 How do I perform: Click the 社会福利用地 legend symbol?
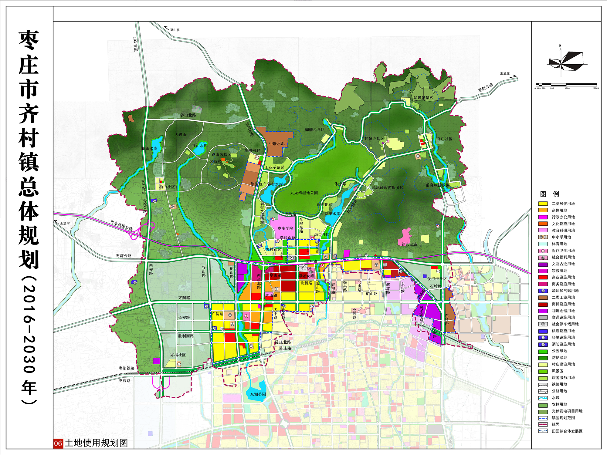pyautogui.click(x=543, y=257)
